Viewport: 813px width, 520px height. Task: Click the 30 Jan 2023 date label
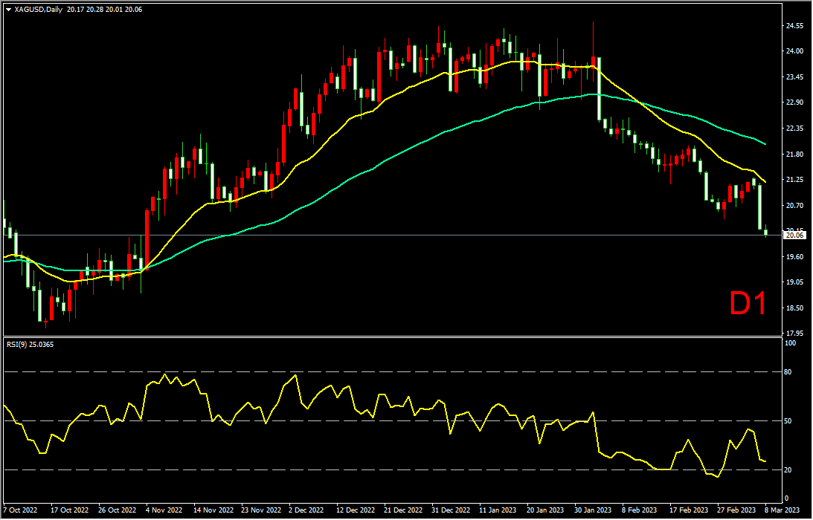[592, 510]
